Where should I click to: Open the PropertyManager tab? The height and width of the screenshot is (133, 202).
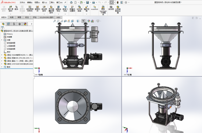[x=9, y=24]
